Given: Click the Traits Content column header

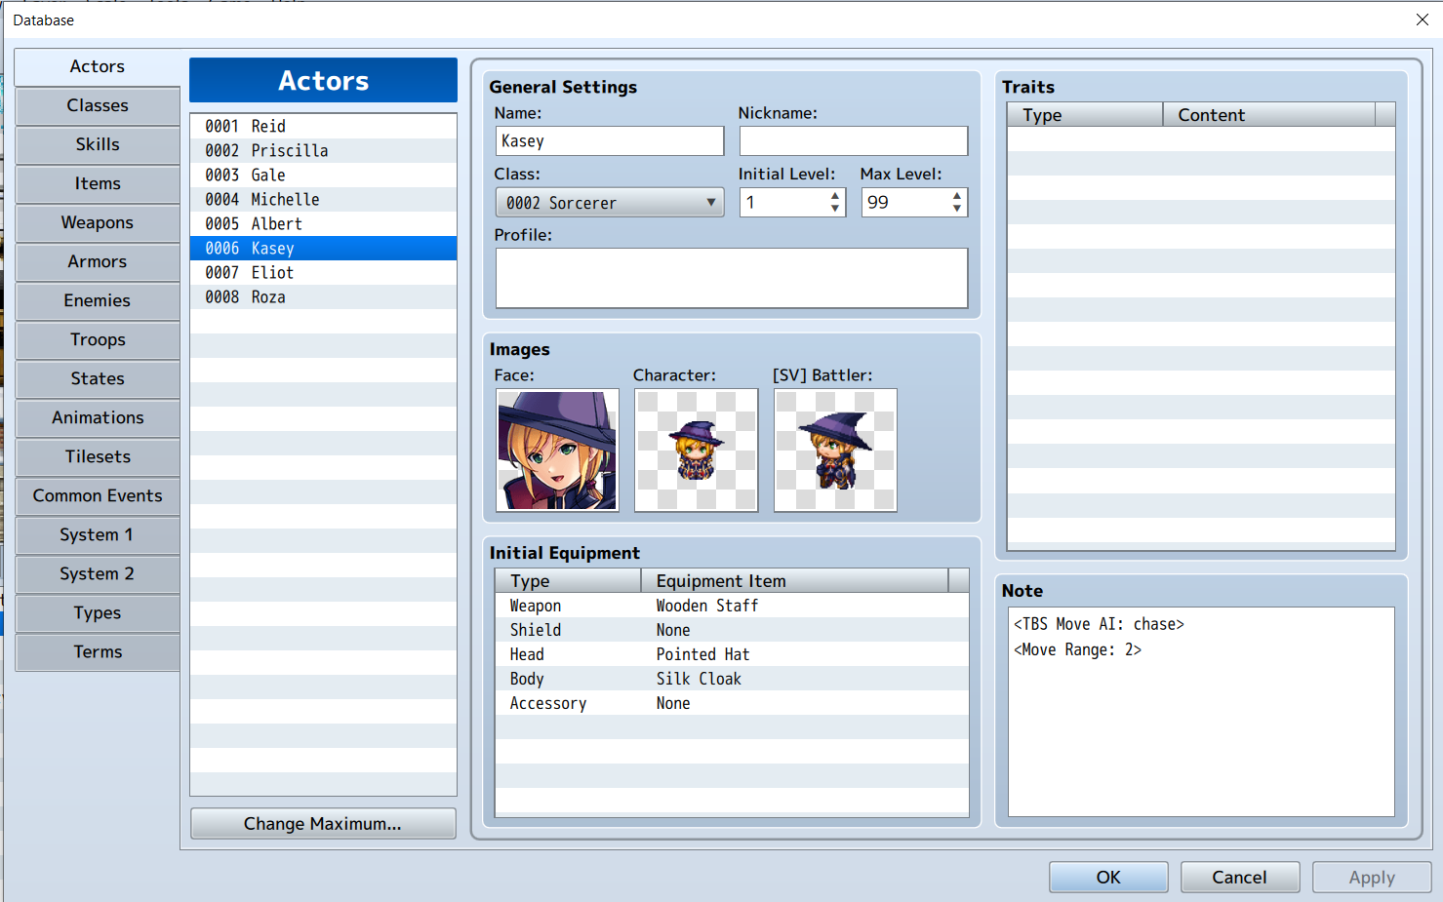Looking at the screenshot, I should 1269,115.
